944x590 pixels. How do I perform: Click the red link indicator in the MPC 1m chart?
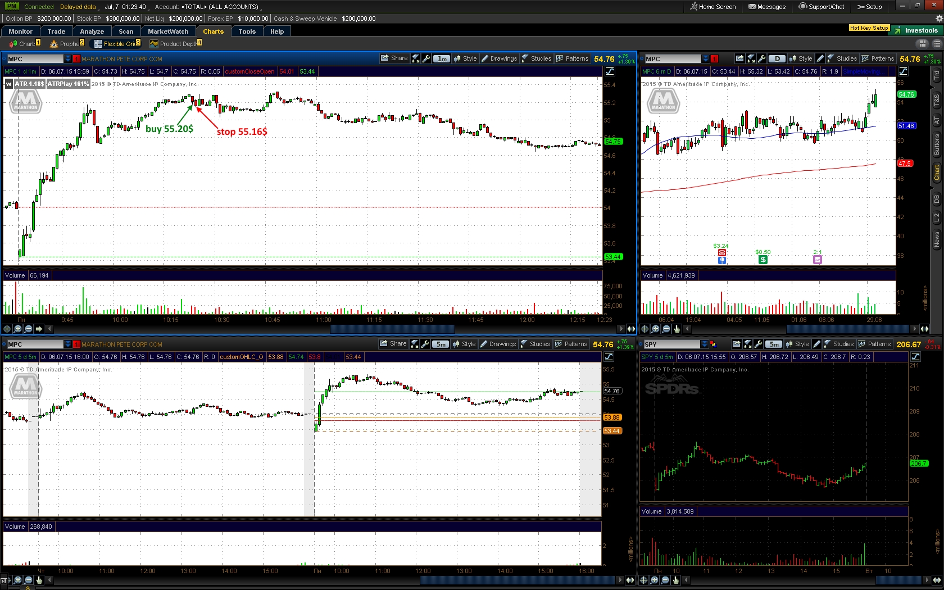[77, 59]
